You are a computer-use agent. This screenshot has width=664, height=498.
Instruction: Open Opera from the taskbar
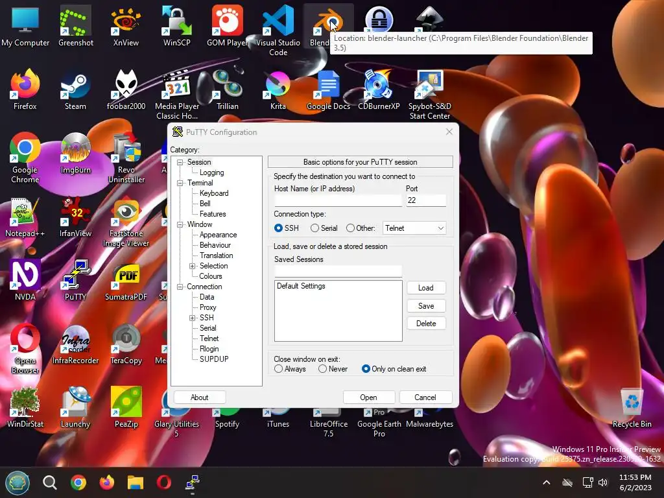pos(164,482)
